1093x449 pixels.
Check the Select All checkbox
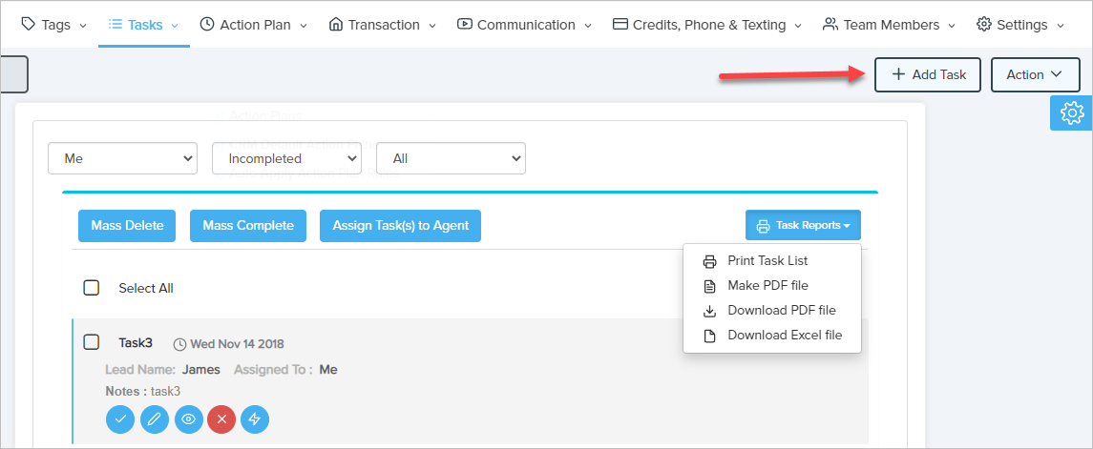pos(92,288)
